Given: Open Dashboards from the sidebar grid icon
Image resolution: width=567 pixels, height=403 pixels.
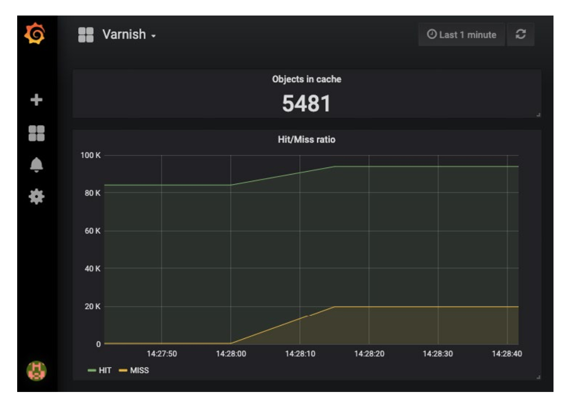Looking at the screenshot, I should coord(36,133).
